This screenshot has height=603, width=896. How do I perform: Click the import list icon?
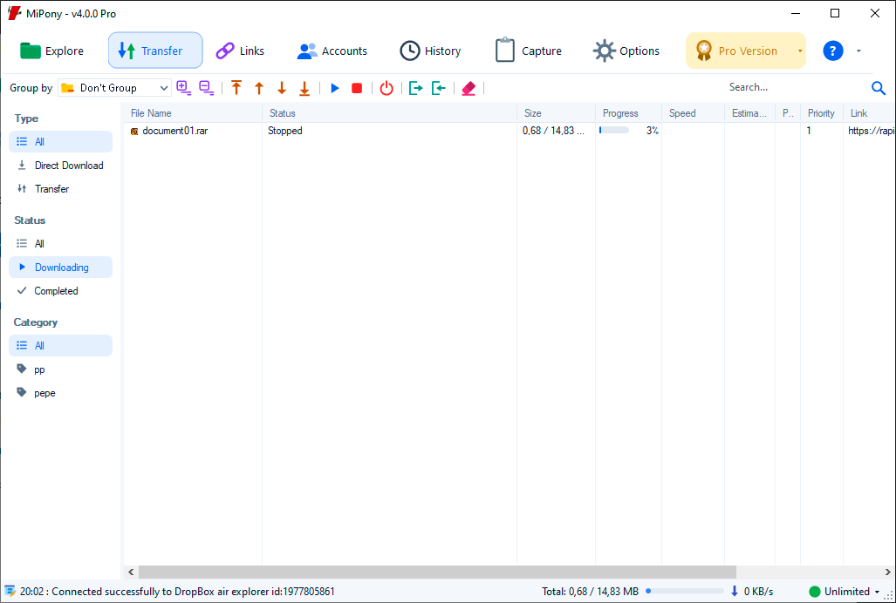coord(438,88)
